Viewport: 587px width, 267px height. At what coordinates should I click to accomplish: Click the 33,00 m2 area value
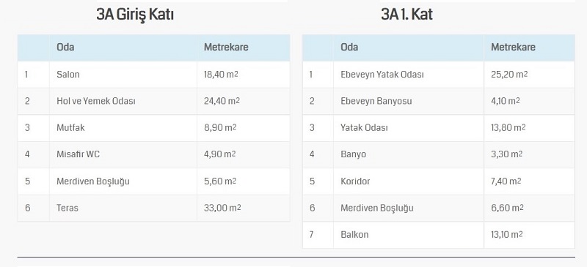click(x=222, y=208)
